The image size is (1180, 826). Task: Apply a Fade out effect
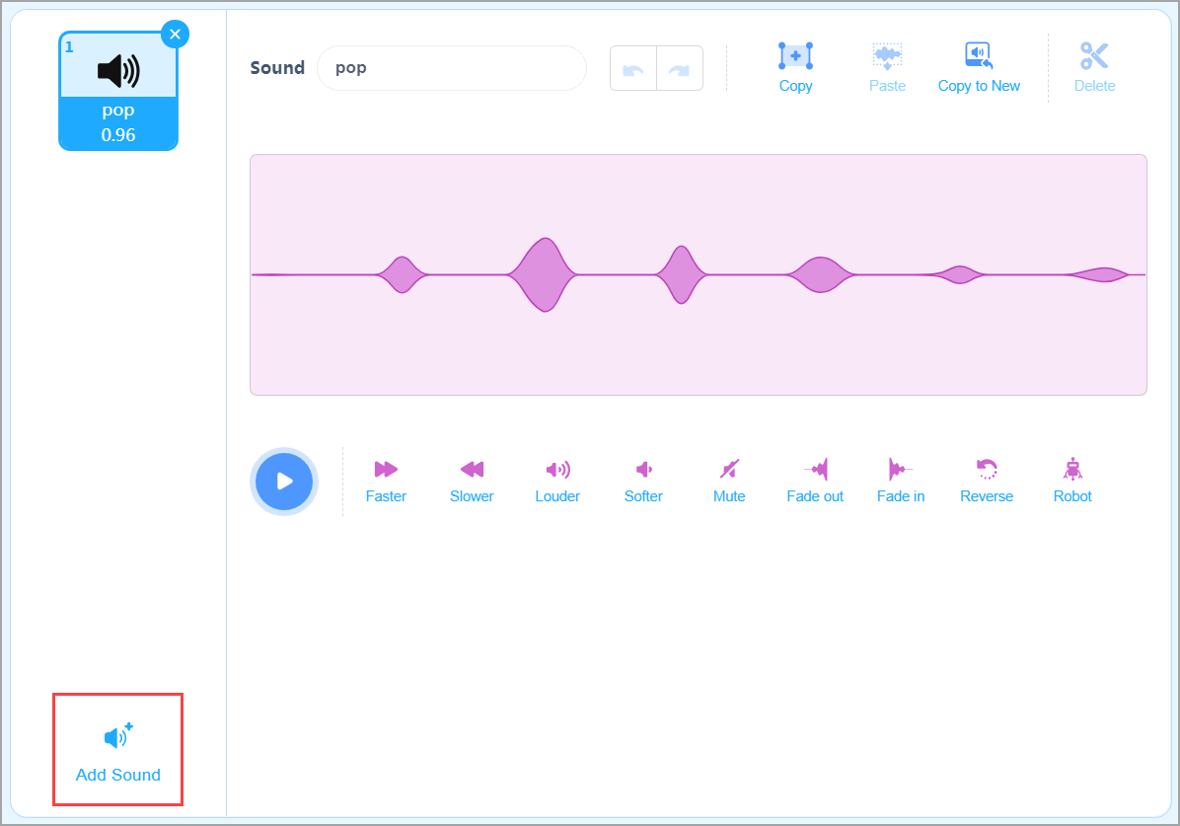[x=814, y=481]
